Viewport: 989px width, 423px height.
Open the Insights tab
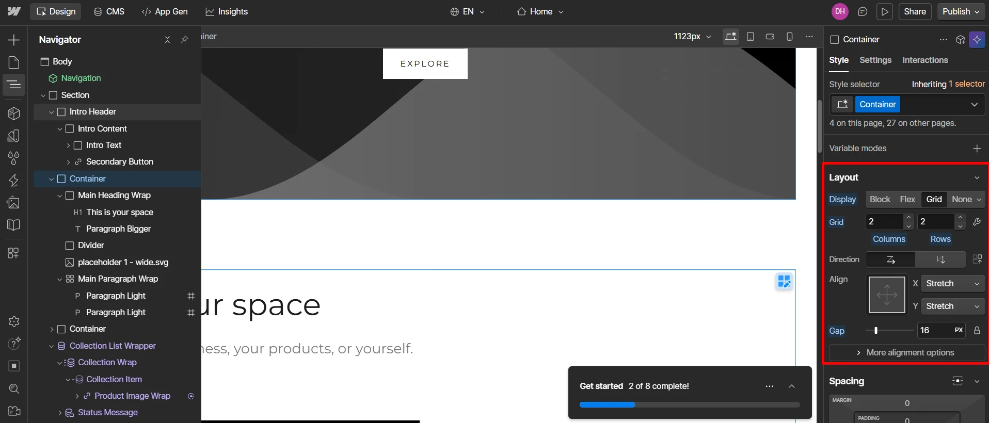[227, 11]
